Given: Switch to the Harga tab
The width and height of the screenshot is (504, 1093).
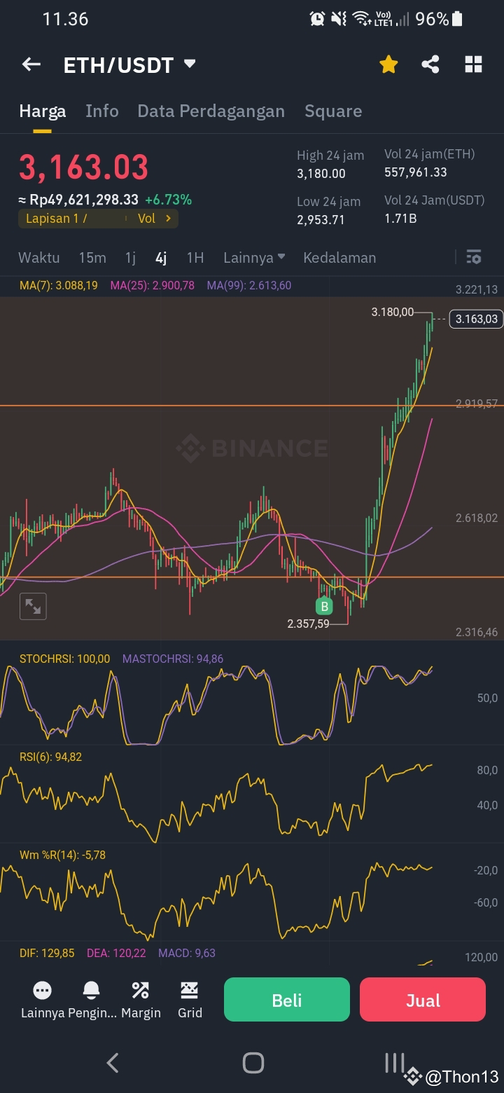Looking at the screenshot, I should pyautogui.click(x=42, y=111).
